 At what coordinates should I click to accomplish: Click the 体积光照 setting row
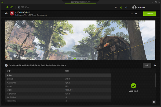click(58, 79)
